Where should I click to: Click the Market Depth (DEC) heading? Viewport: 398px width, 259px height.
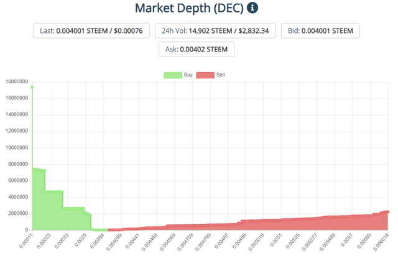(x=189, y=8)
